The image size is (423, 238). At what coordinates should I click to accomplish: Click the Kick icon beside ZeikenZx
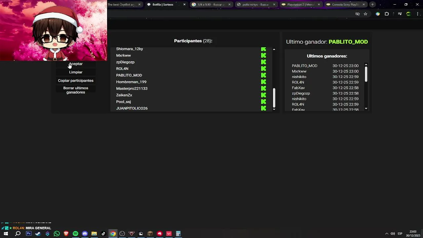[x=263, y=95]
